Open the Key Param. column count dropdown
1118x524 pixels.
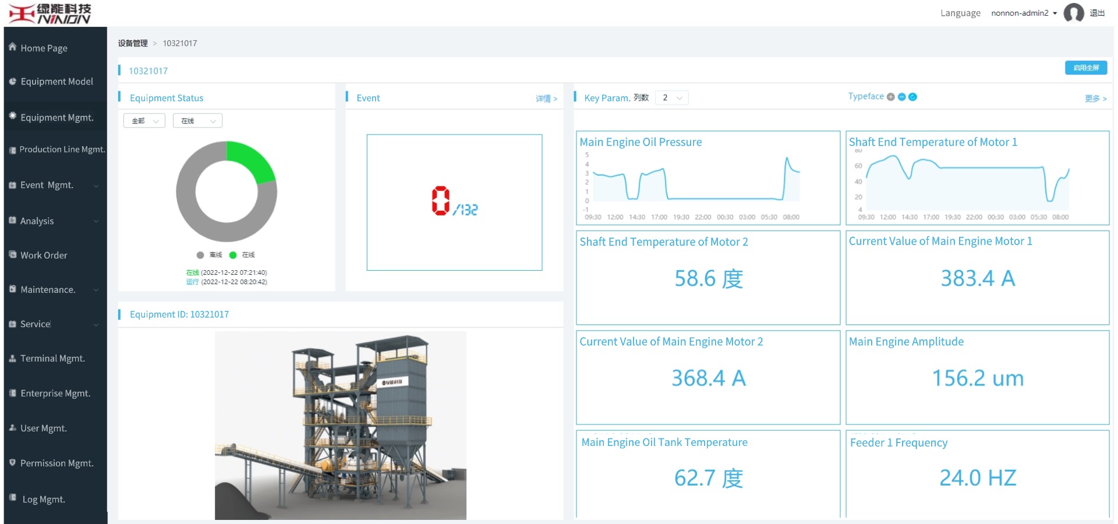coord(671,98)
